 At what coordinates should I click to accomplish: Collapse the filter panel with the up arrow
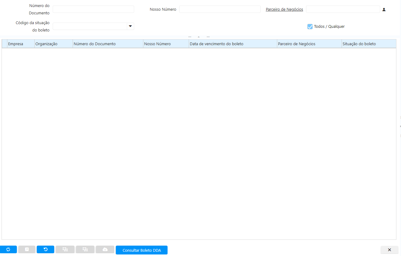[x=199, y=37]
